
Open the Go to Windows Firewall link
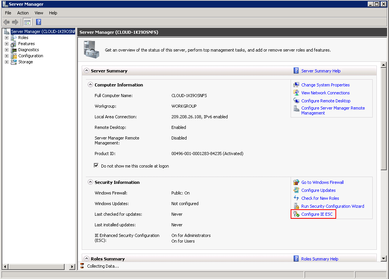pos(322,182)
